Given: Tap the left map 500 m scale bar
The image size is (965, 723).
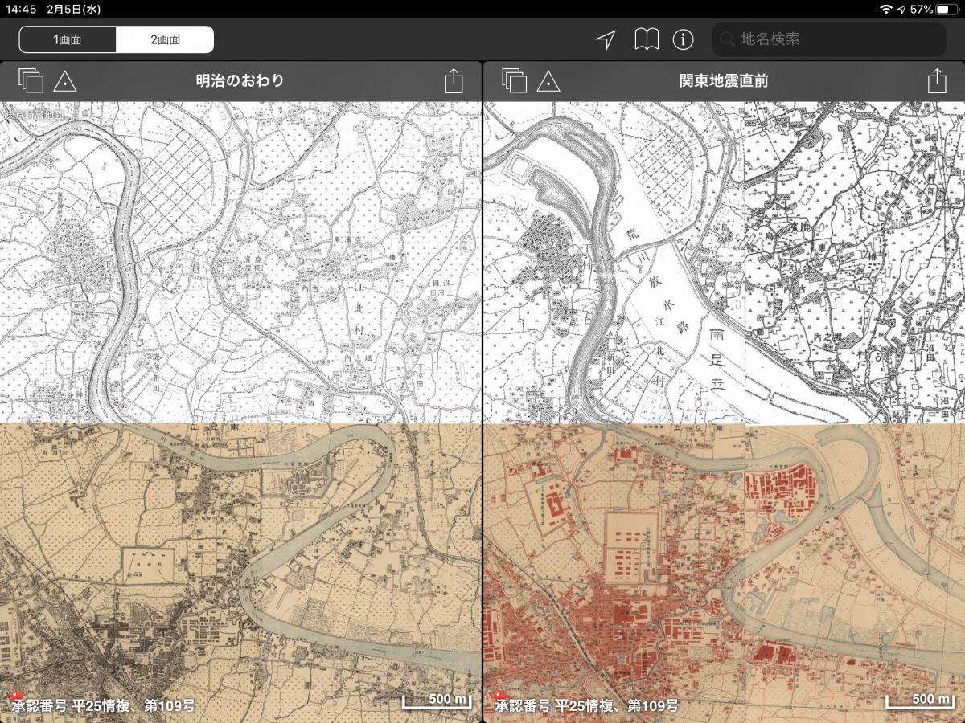Looking at the screenshot, I should point(437,701).
